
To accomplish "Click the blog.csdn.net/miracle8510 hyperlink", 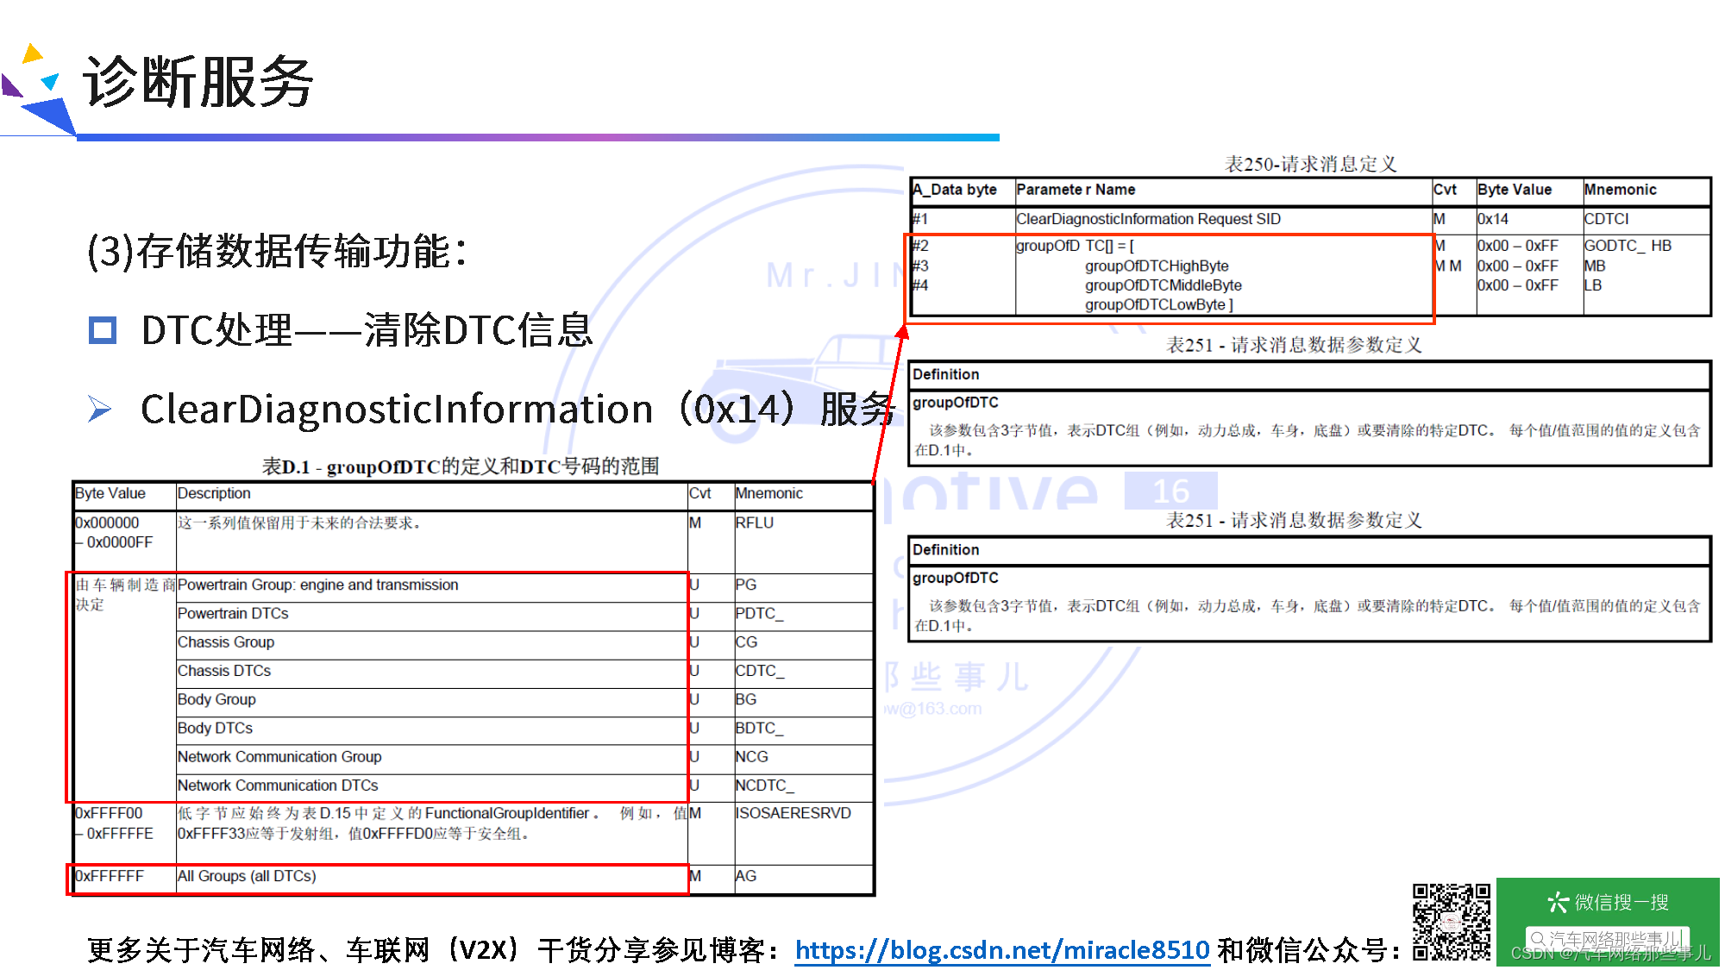I will 1001,949.
